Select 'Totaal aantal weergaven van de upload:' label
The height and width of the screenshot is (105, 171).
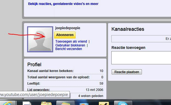pos(59,77)
